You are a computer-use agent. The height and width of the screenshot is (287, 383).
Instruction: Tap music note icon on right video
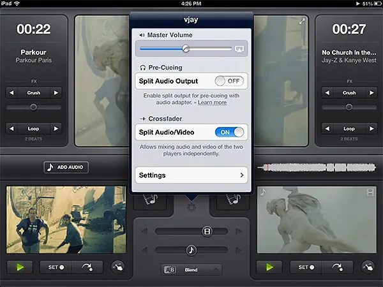pyautogui.click(x=263, y=193)
